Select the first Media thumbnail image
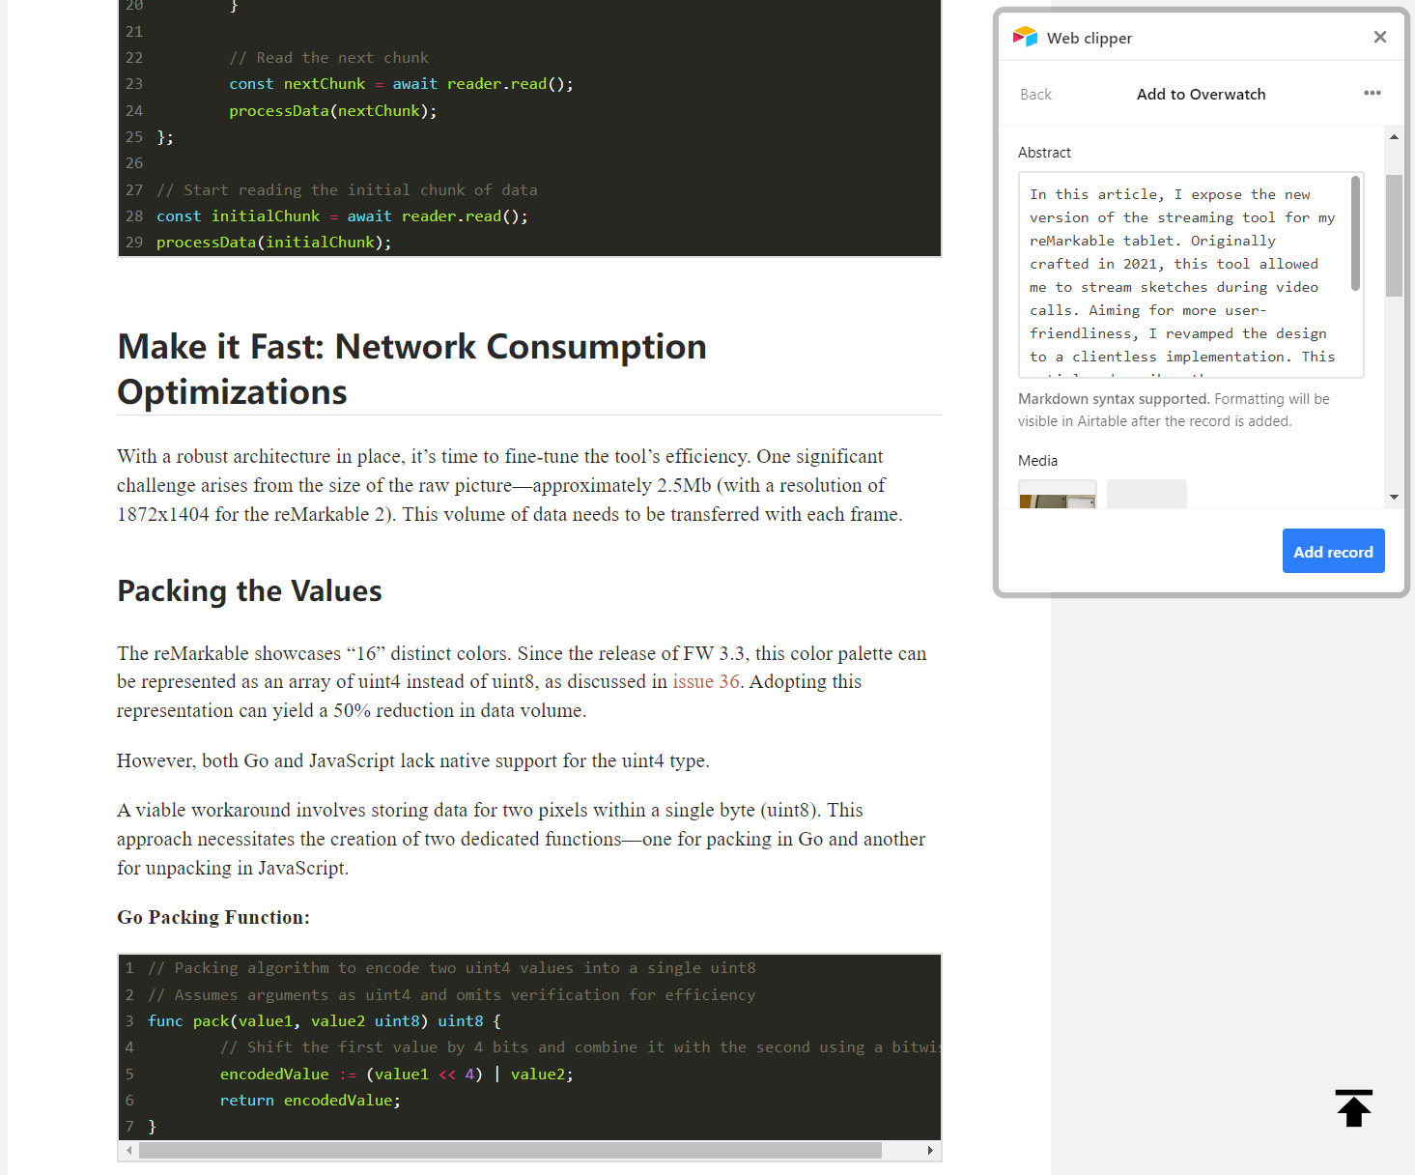 pos(1058,494)
